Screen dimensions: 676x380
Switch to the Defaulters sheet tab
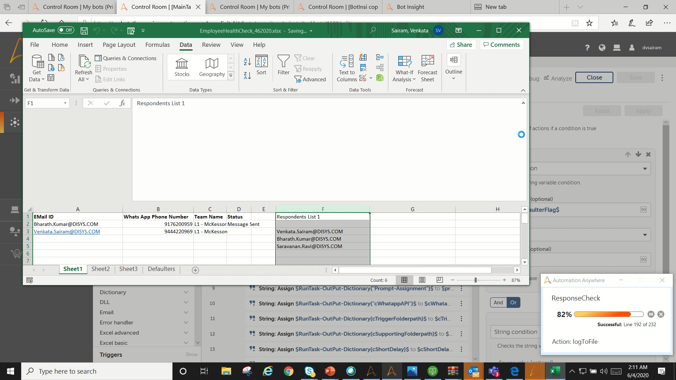161,269
